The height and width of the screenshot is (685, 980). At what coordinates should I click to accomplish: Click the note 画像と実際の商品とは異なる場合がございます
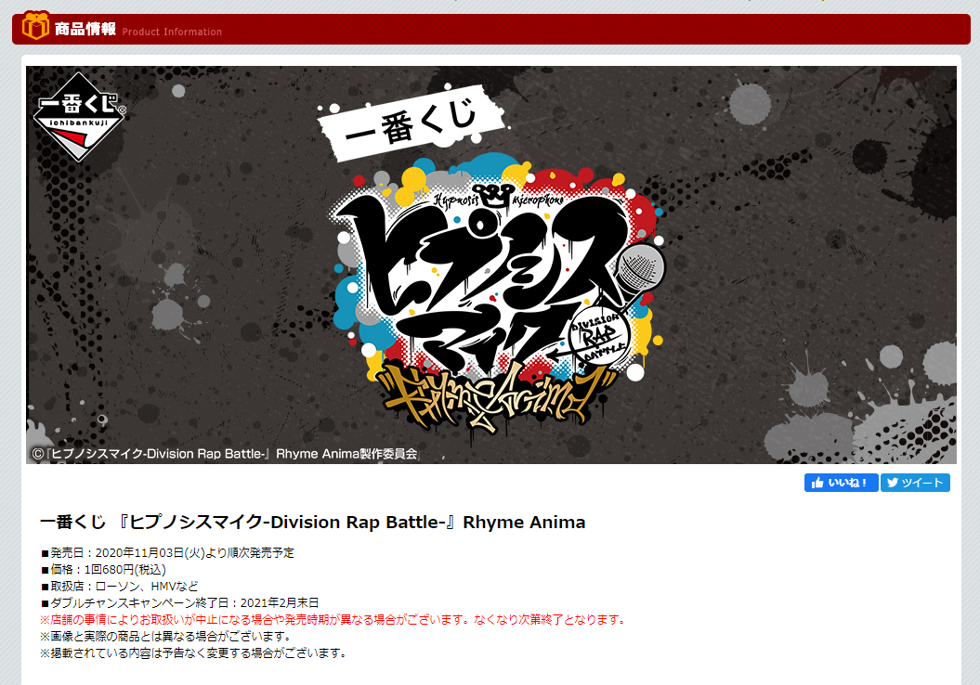click(165, 637)
